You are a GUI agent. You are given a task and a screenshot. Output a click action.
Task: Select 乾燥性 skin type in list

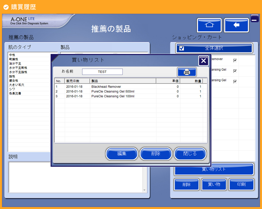[x=14, y=59]
